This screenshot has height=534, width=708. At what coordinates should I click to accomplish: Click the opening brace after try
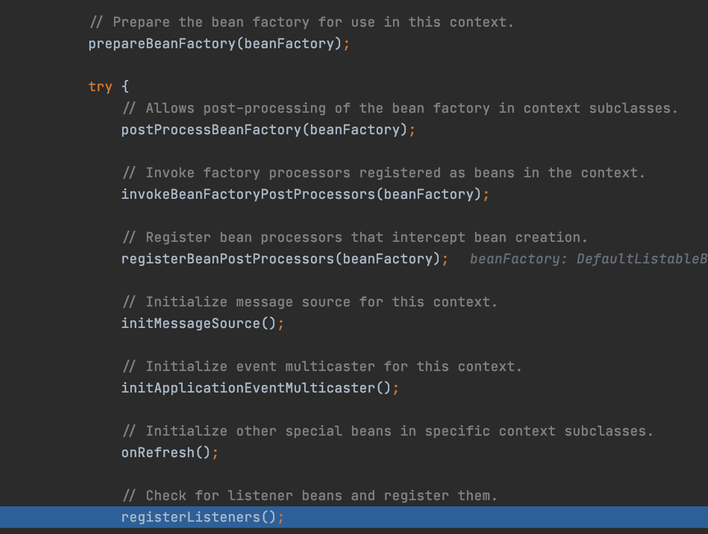pos(125,87)
